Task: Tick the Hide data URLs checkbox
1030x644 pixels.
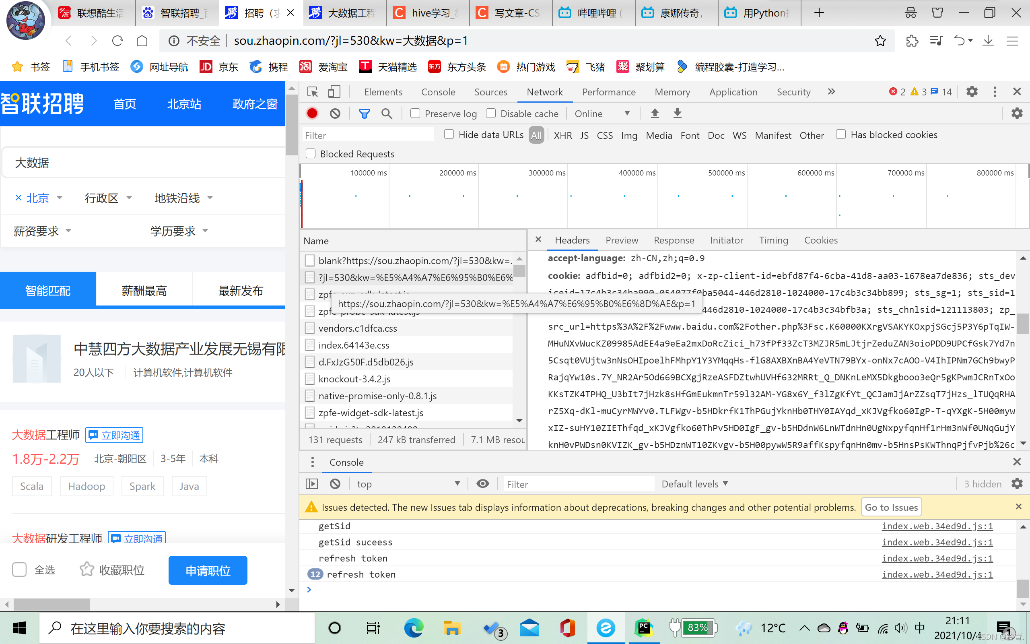Action: pyautogui.click(x=449, y=134)
